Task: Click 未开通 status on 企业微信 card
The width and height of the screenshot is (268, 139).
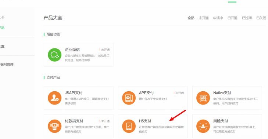Action: pyautogui.click(x=104, y=50)
